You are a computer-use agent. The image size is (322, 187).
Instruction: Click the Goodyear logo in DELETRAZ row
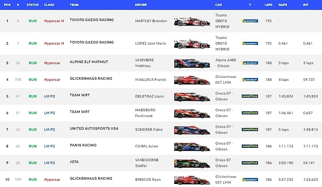tap(250, 96)
